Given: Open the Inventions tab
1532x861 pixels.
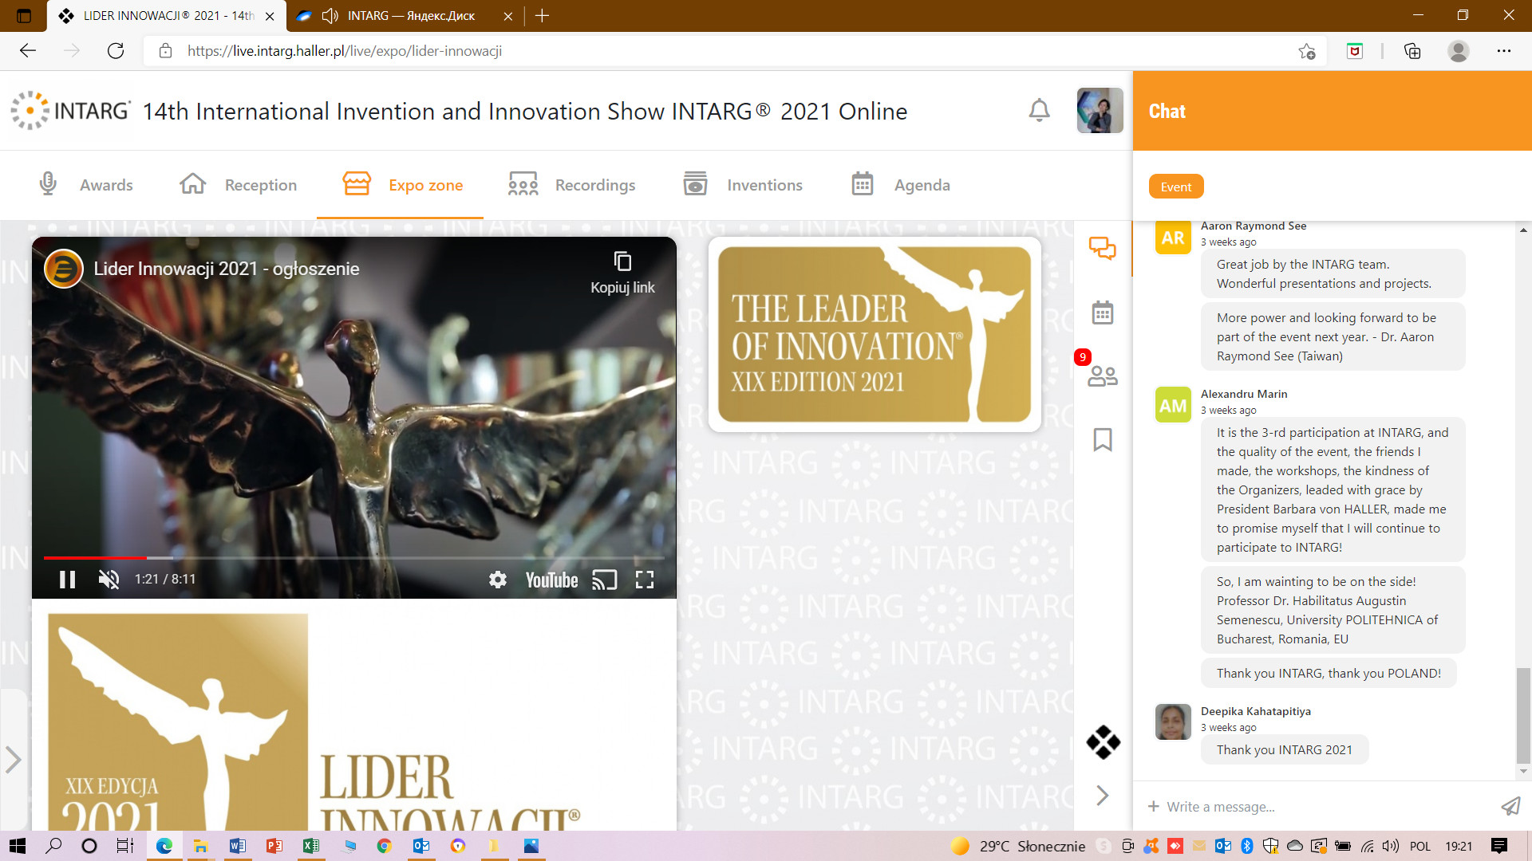Looking at the screenshot, I should point(743,185).
